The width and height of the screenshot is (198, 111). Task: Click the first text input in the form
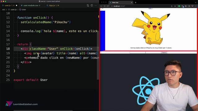[x=137, y=52]
